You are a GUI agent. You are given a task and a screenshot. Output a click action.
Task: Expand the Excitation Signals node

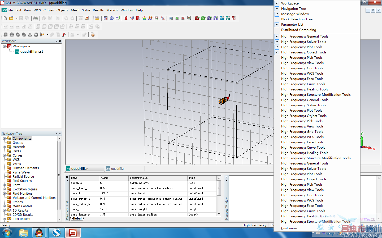pyautogui.click(x=4, y=189)
